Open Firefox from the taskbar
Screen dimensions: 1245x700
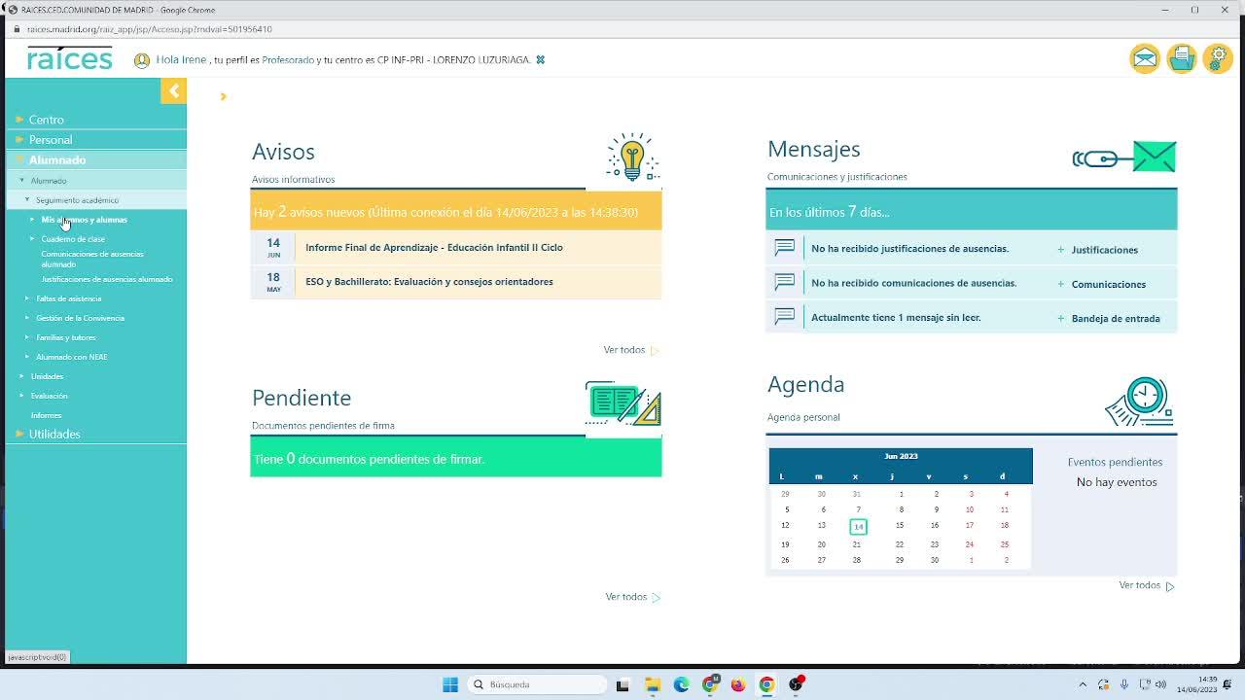738,684
